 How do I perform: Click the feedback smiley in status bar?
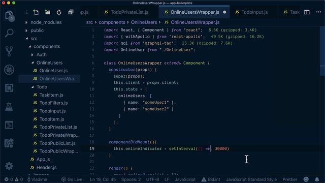[x=306, y=179]
